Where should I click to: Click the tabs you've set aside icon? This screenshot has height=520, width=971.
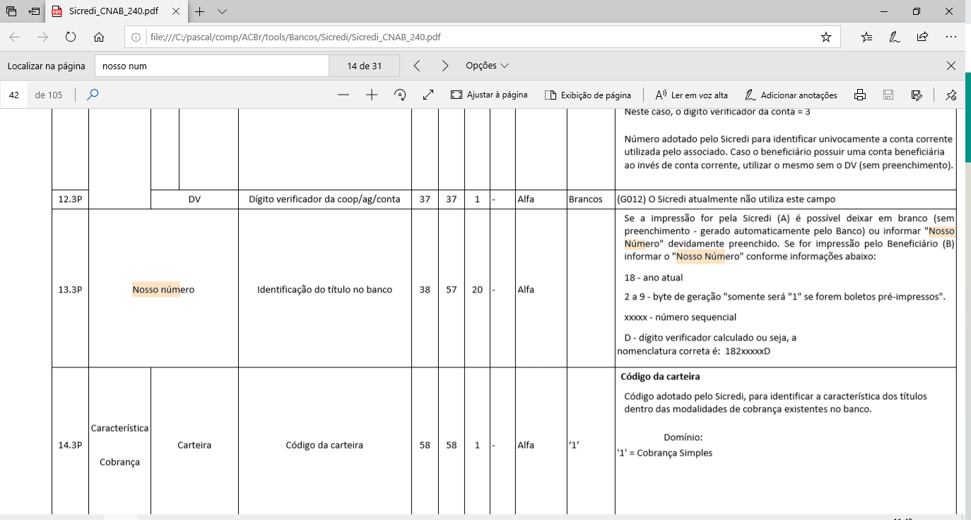pos(11,12)
